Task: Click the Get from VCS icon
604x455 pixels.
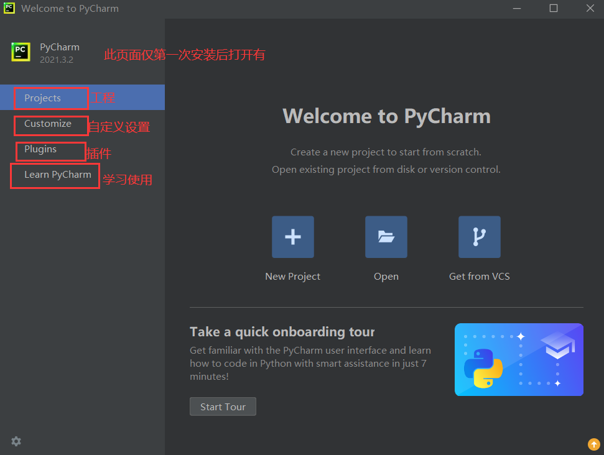Action: [479, 237]
